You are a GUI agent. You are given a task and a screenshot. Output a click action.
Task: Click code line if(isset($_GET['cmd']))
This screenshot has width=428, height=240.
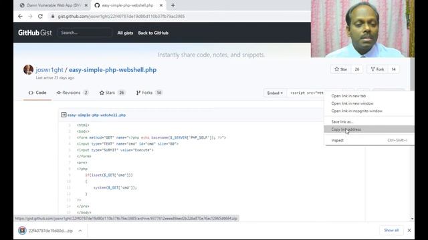109,175
